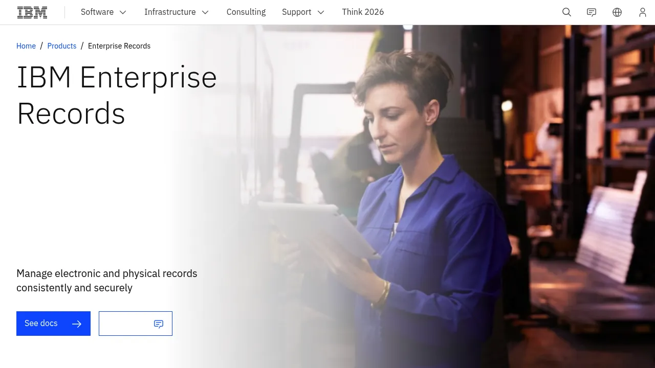This screenshot has width=655, height=368.
Task: Click the See docs button
Action: 53,324
